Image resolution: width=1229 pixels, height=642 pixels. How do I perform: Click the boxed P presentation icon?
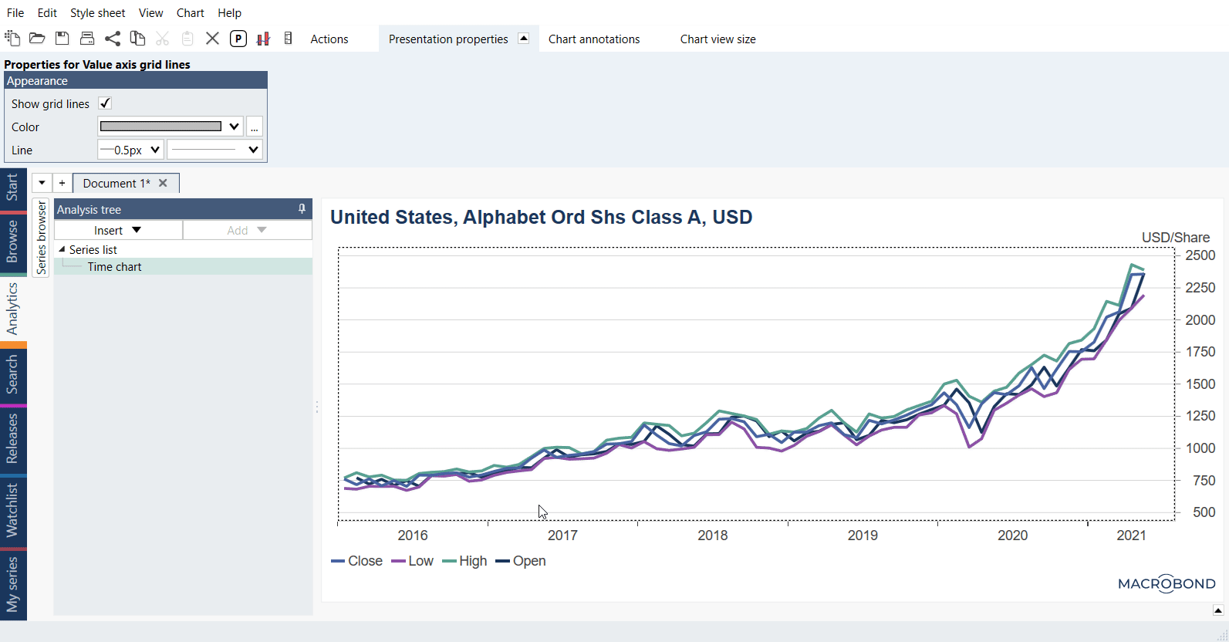(x=238, y=39)
